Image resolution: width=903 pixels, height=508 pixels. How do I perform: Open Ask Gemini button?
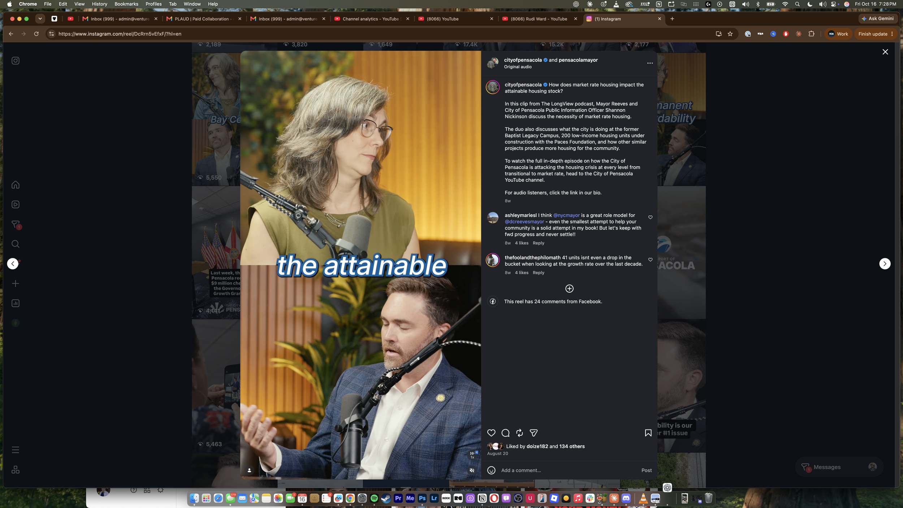878,18
